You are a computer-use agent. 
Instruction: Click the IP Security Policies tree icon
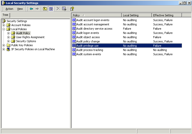(8, 49)
